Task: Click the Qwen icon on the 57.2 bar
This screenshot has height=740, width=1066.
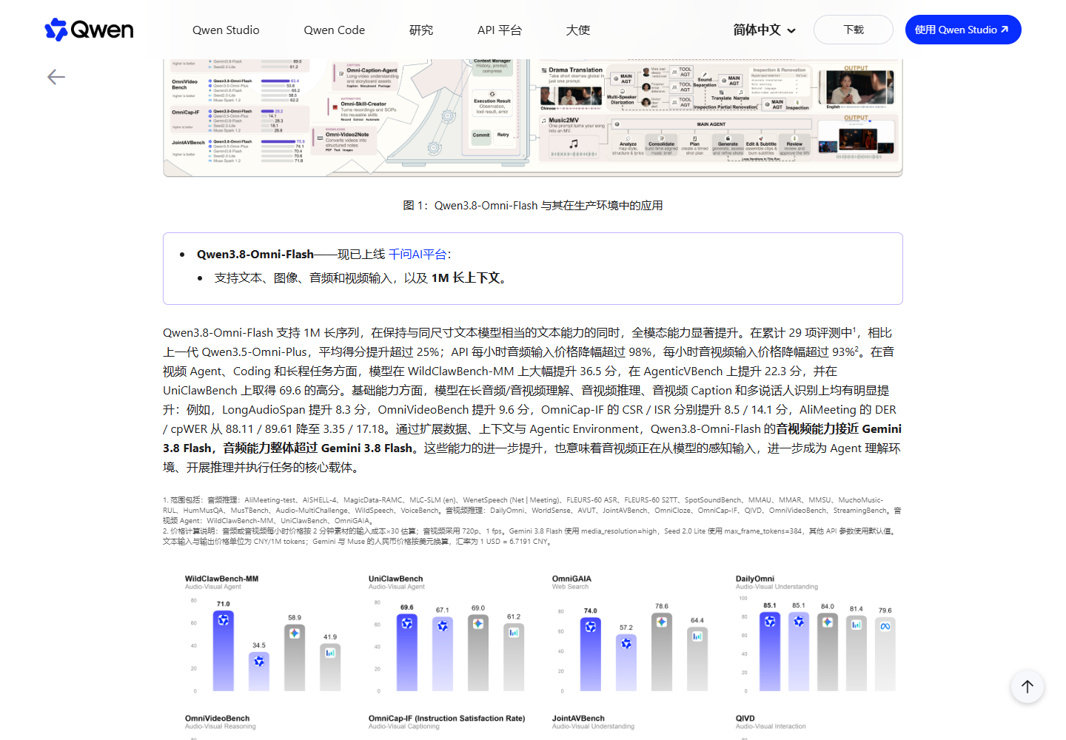Action: (626, 643)
